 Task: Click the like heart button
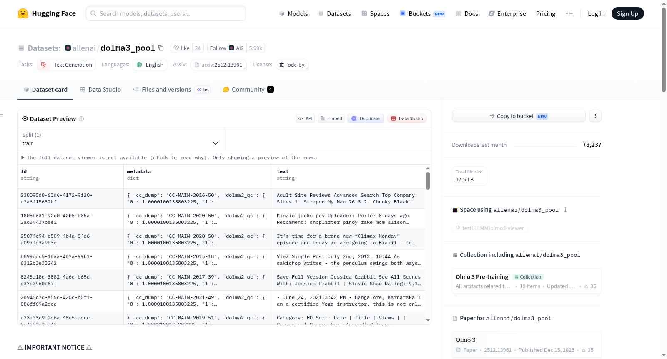[181, 48]
